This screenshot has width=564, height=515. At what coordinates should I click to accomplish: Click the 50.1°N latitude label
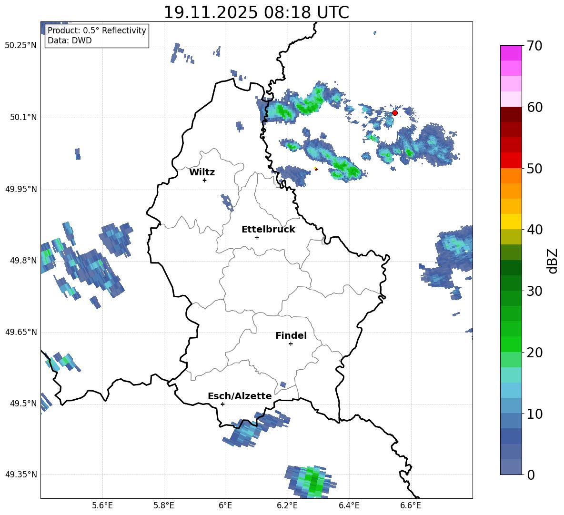[23, 117]
